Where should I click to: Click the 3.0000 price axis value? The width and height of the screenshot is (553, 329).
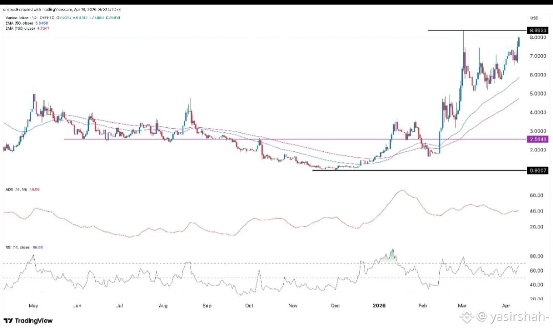pyautogui.click(x=538, y=131)
